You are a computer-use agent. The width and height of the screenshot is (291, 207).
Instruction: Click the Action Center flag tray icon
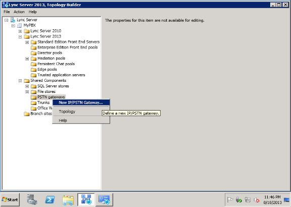click(x=230, y=200)
